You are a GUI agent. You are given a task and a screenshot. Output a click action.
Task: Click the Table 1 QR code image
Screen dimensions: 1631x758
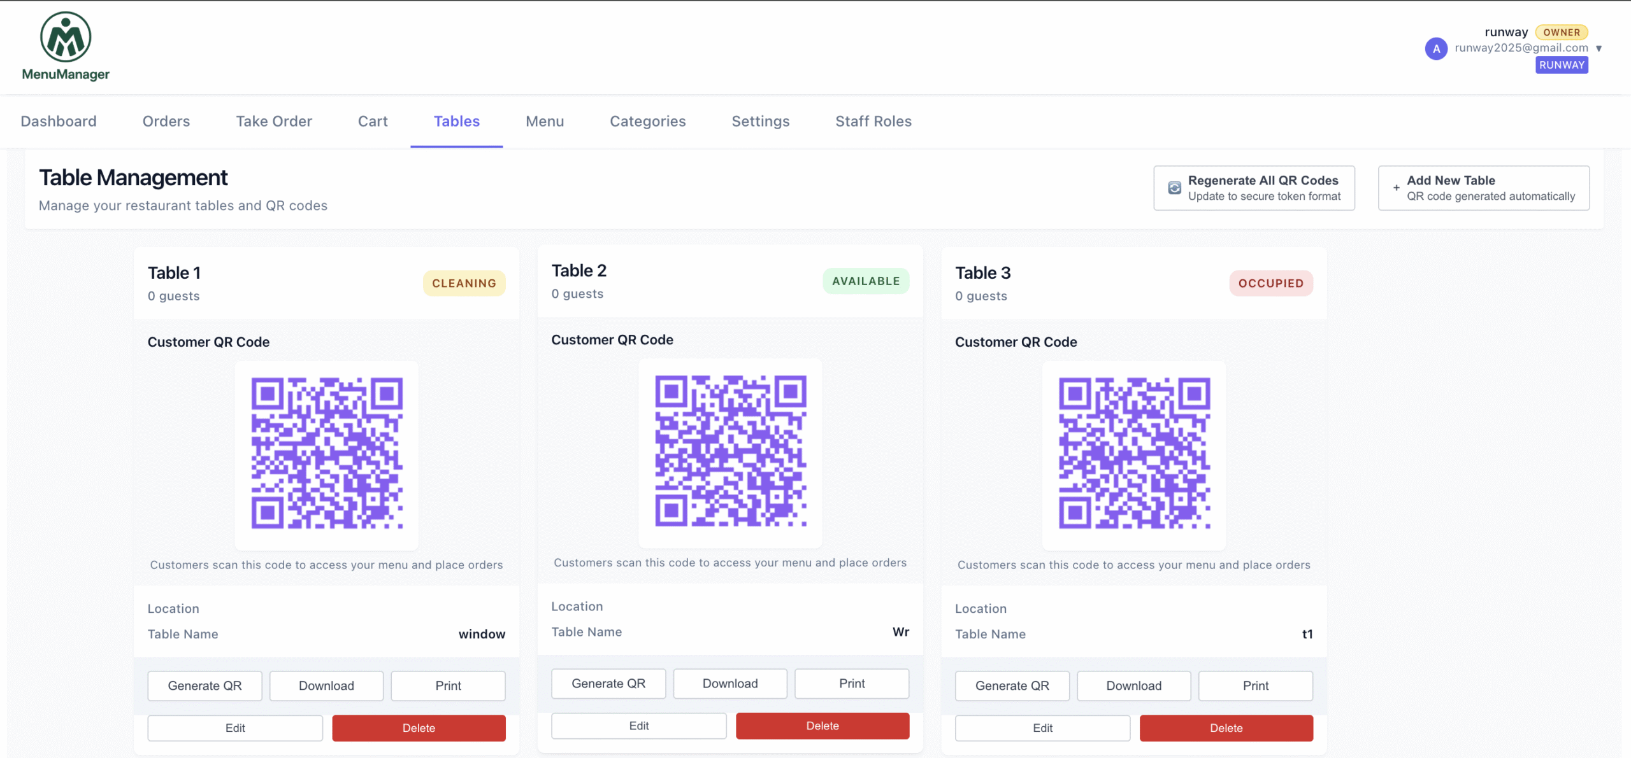(327, 453)
